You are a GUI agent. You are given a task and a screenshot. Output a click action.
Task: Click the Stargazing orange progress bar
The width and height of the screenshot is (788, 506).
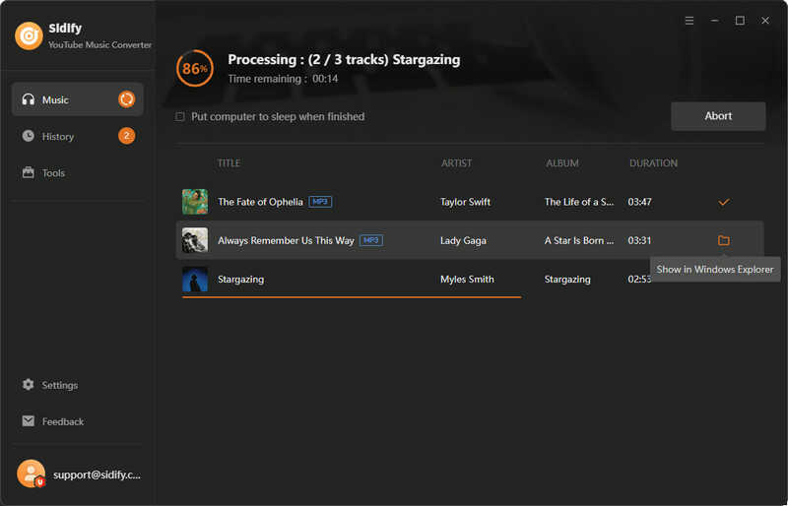(352, 297)
